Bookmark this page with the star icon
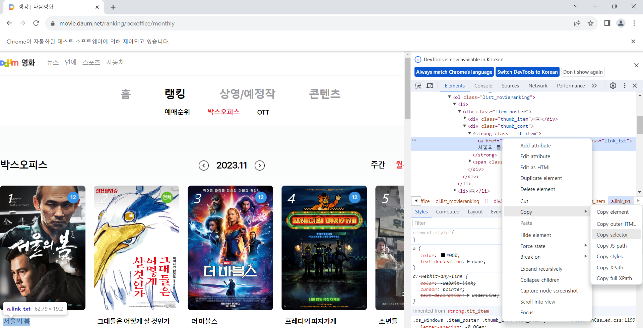The width and height of the screenshot is (643, 328). coord(590,23)
